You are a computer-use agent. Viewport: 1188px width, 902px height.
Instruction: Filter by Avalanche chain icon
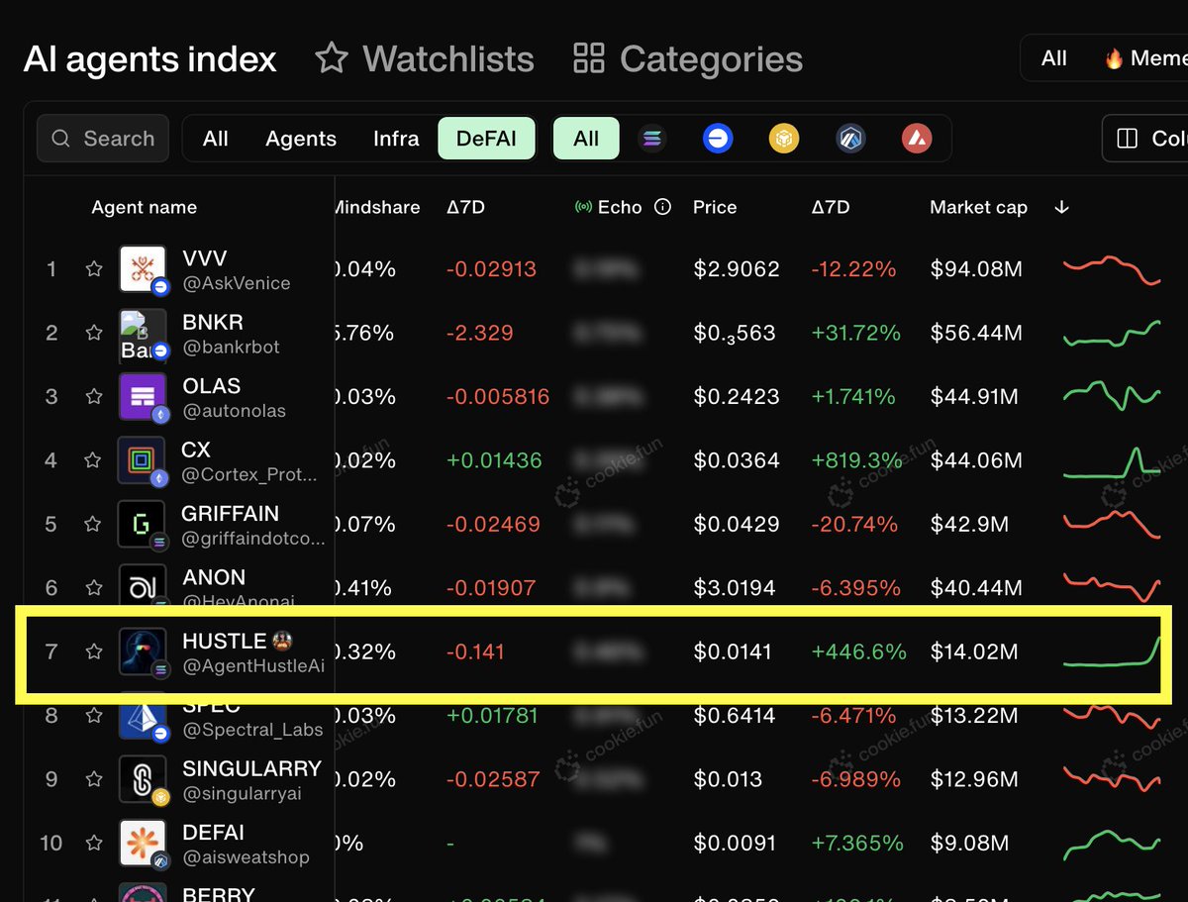coord(917,139)
